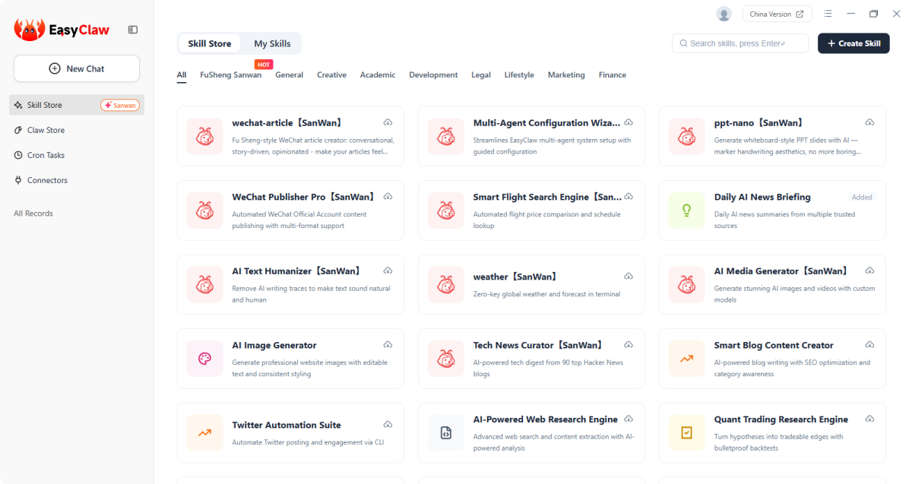
Task: Start a New Chat
Action: coord(77,68)
